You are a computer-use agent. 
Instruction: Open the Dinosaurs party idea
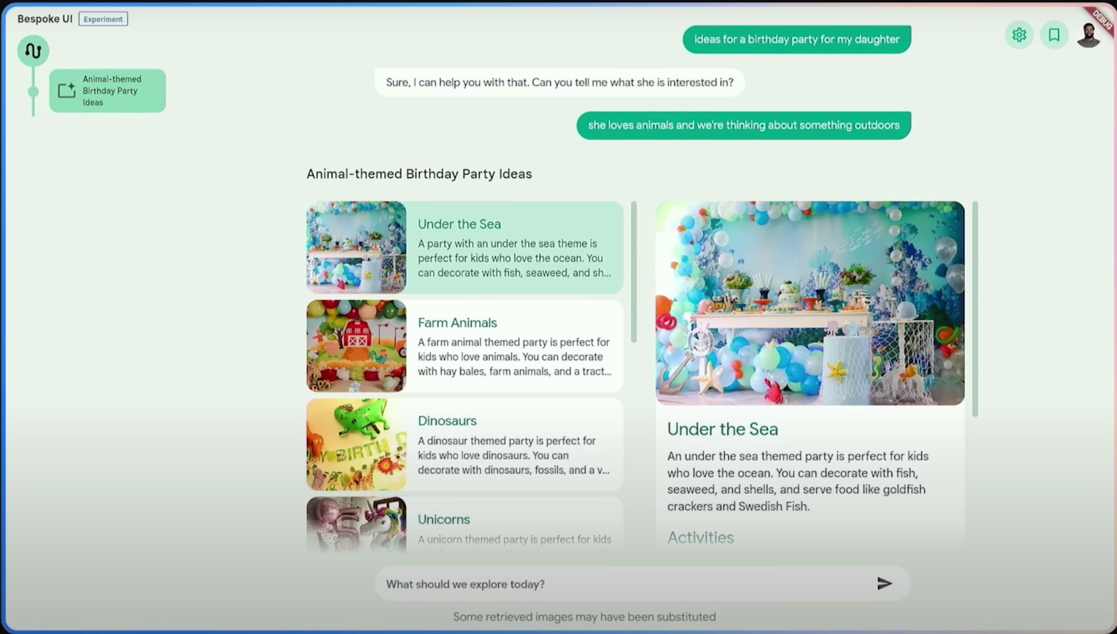(514, 445)
